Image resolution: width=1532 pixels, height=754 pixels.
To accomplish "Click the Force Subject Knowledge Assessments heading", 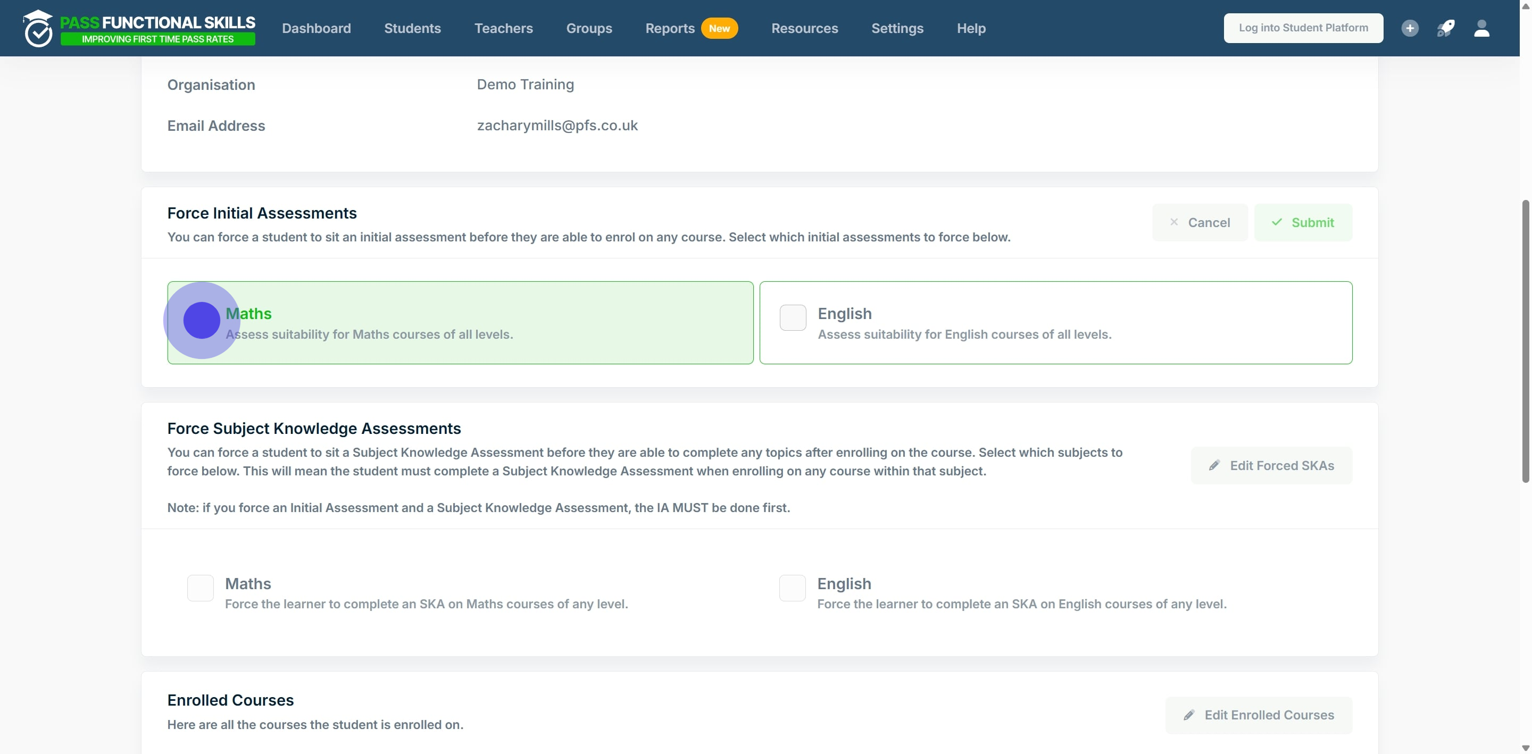I will 314,428.
